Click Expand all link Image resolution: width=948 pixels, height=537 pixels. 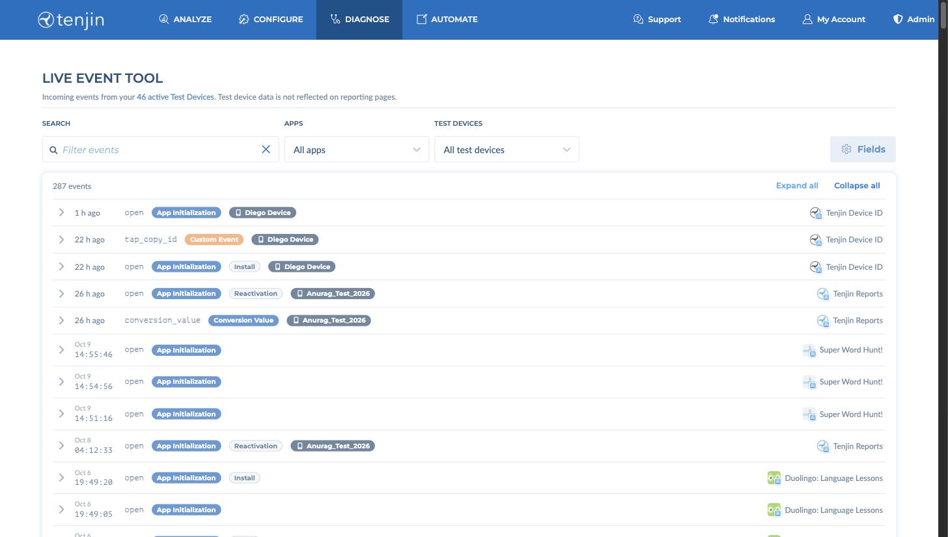click(797, 186)
